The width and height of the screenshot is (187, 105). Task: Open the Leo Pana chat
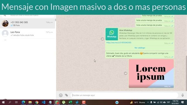pos(27,33)
